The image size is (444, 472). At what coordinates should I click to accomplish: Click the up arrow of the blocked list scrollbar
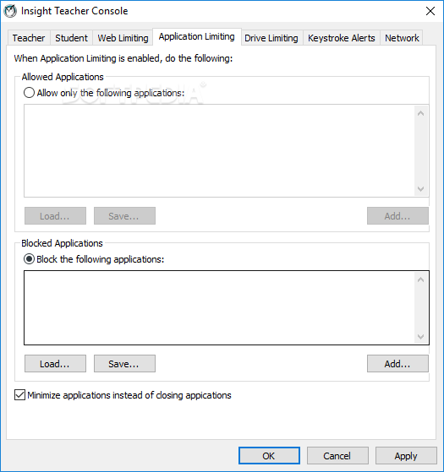(421, 279)
